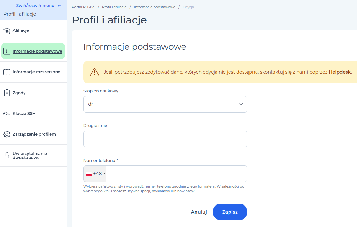The width and height of the screenshot is (357, 227).
Task: Click the graduation cap Afiliacje icon
Action: pyautogui.click(x=7, y=30)
